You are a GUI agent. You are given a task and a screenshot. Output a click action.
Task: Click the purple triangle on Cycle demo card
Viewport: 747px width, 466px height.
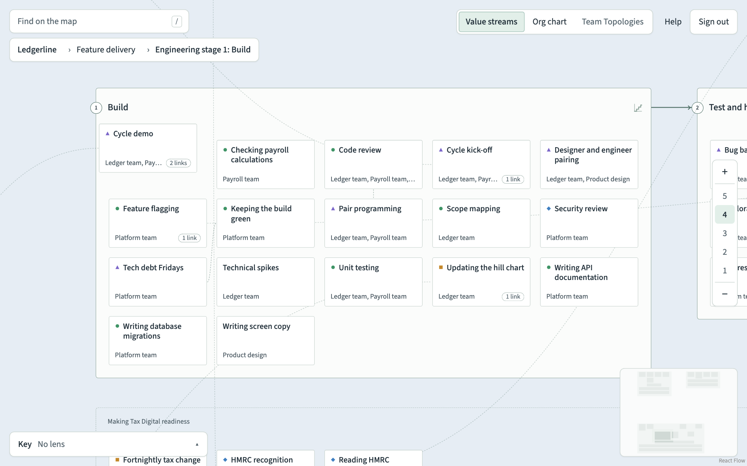107,134
